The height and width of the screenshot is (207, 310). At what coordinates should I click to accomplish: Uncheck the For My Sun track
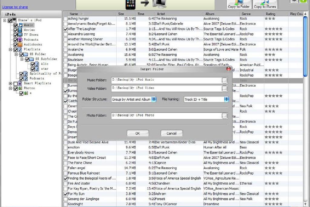(66, 194)
